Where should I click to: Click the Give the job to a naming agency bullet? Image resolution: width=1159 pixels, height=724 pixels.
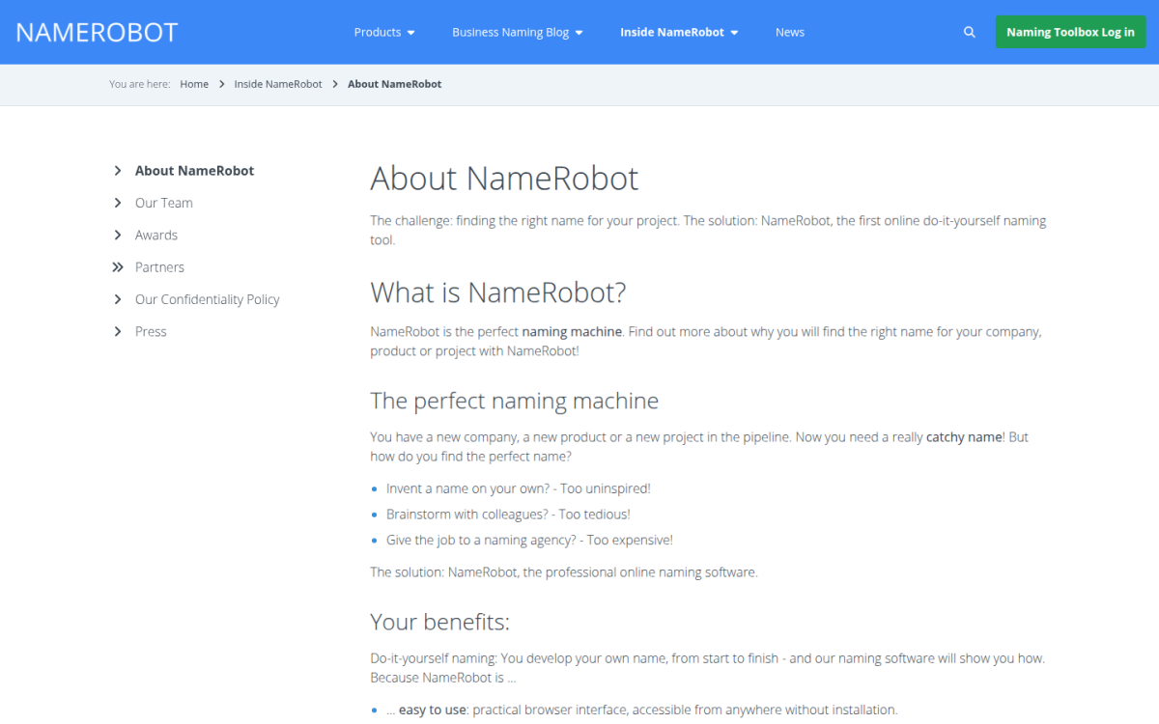[529, 540]
